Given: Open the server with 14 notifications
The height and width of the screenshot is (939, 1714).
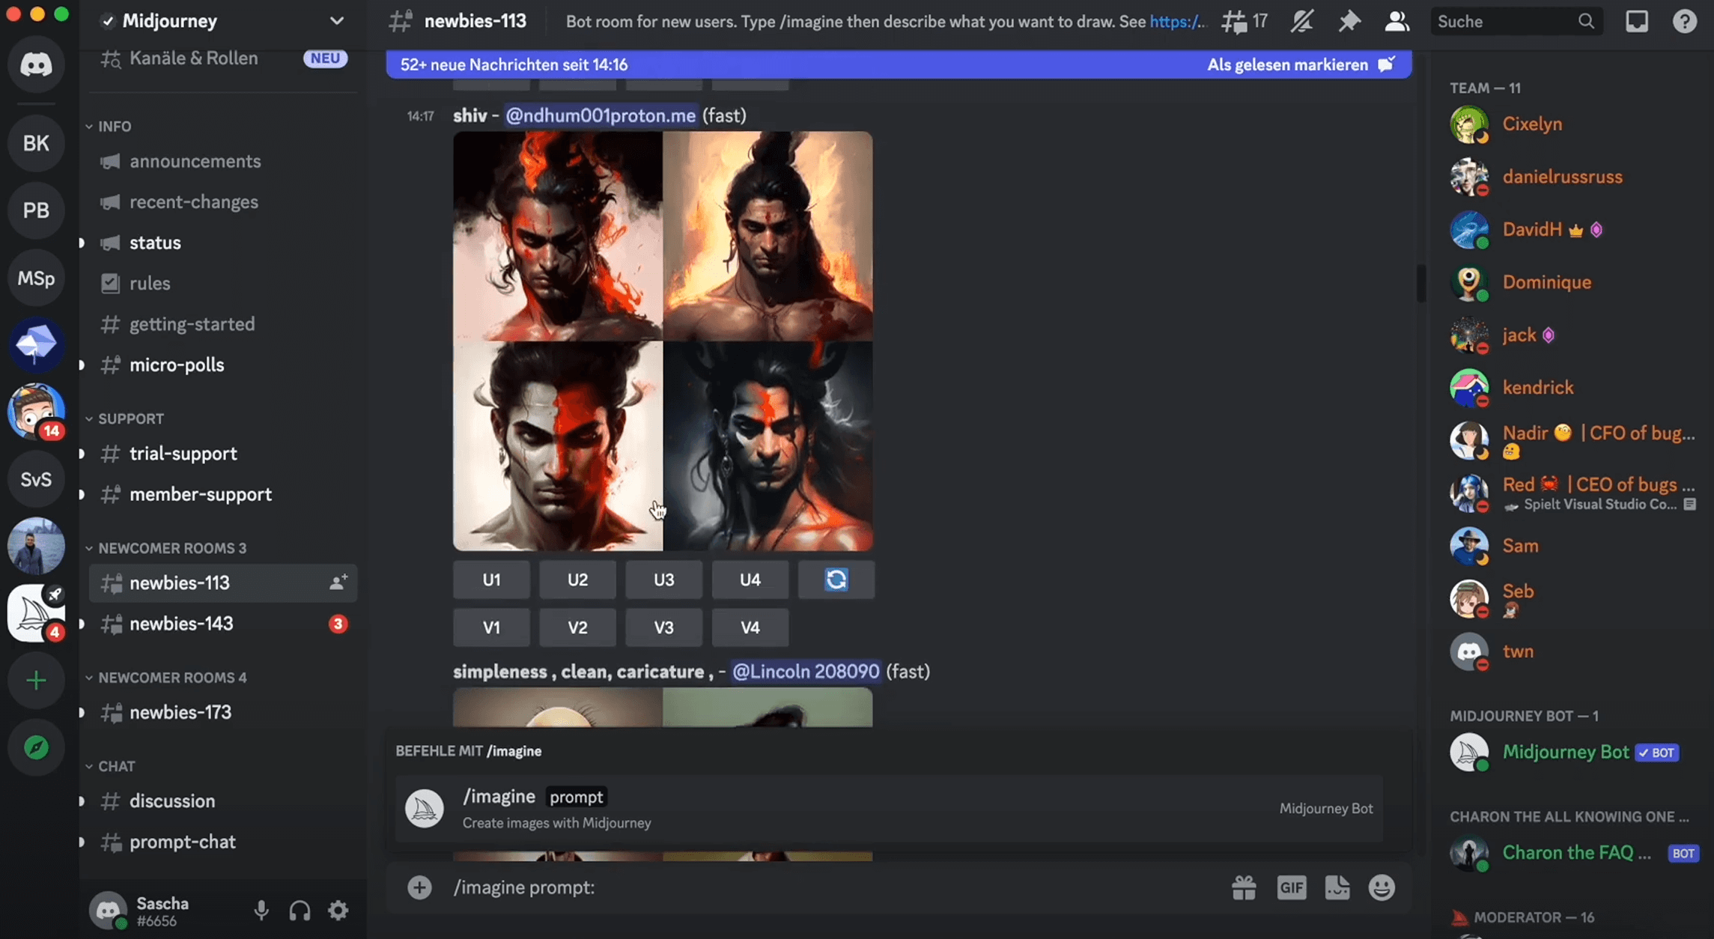Looking at the screenshot, I should (x=36, y=412).
